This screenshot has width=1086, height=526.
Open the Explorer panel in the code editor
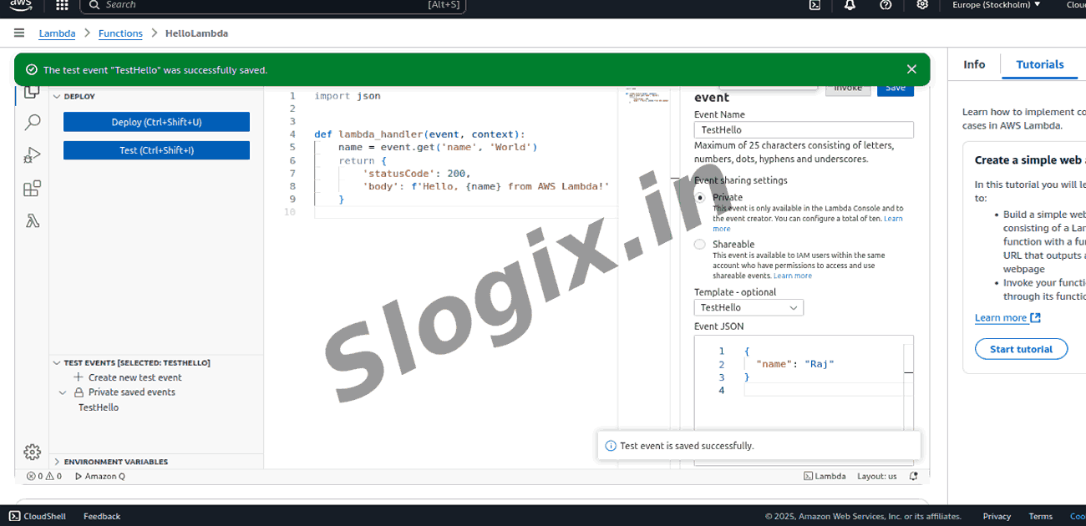(32, 92)
